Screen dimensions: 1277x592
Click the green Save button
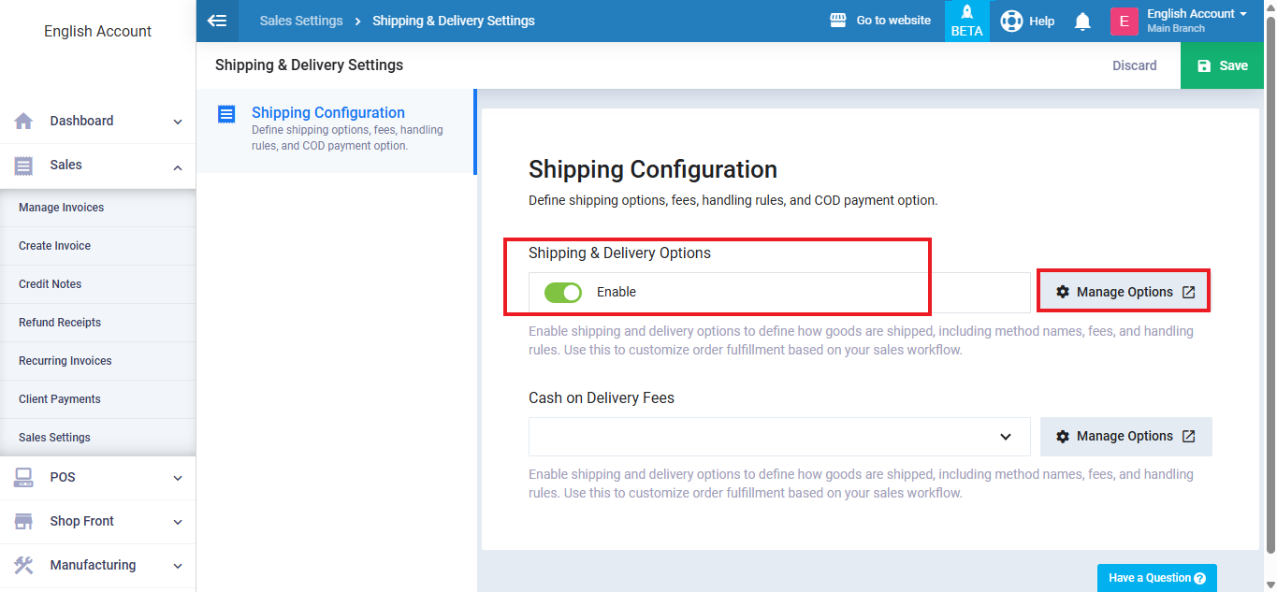(x=1223, y=65)
